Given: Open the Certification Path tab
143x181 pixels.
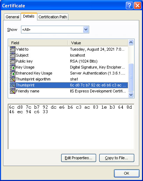Looking at the screenshot, I should [53, 17].
